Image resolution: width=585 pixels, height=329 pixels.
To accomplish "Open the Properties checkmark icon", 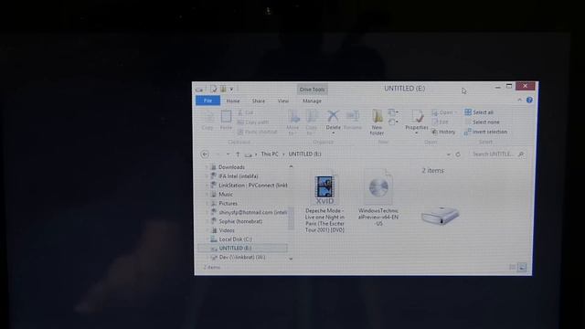I will (418, 116).
